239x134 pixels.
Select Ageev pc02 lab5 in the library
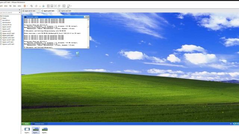pyautogui.click(x=8, y=44)
